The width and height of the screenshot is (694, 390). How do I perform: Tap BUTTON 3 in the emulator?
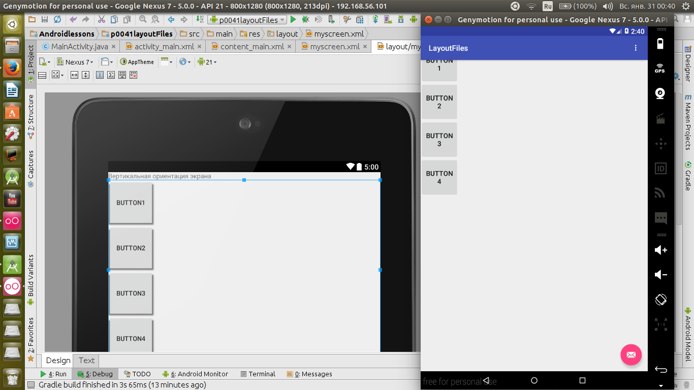pyautogui.click(x=439, y=140)
